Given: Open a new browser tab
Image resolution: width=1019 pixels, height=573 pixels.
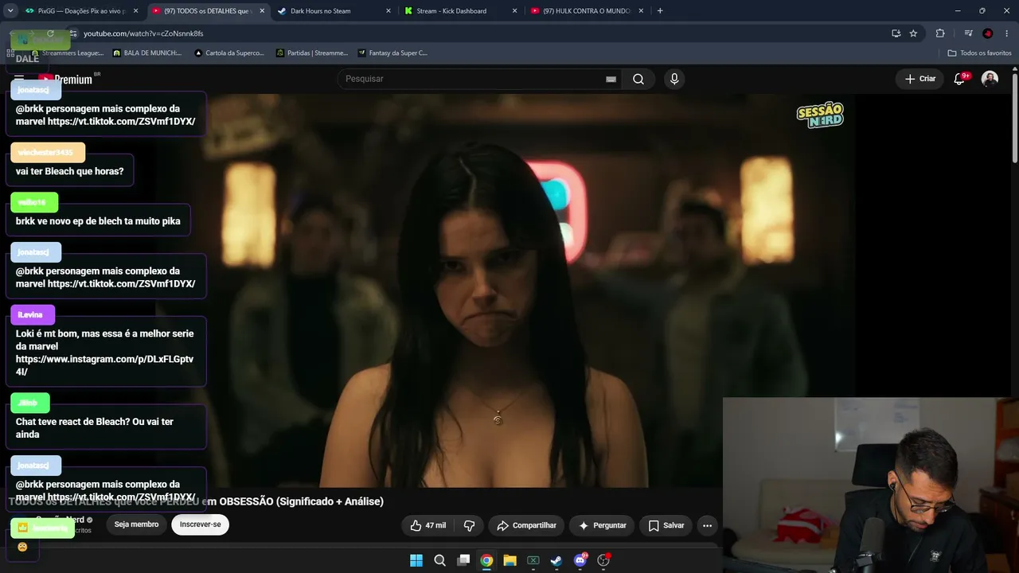Looking at the screenshot, I should [660, 11].
